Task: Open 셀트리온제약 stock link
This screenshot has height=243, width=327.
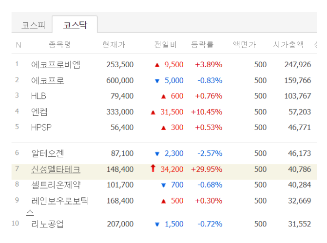Action: (x=56, y=185)
